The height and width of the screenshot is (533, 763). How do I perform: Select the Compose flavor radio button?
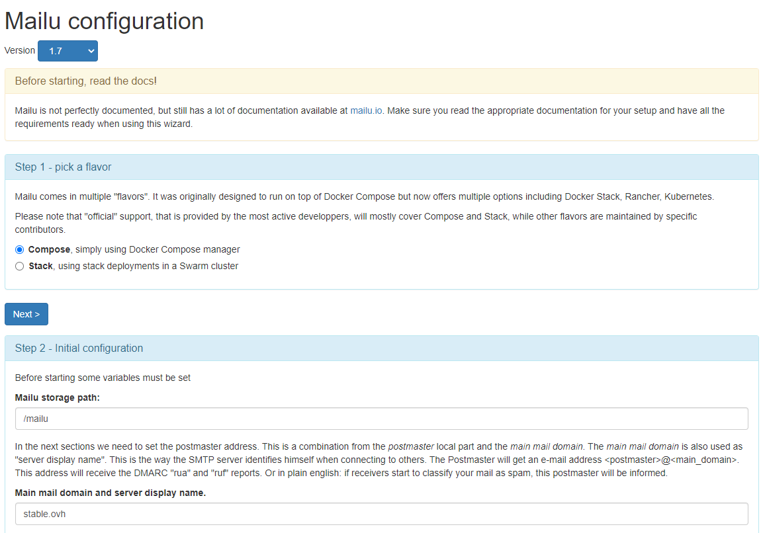20,250
